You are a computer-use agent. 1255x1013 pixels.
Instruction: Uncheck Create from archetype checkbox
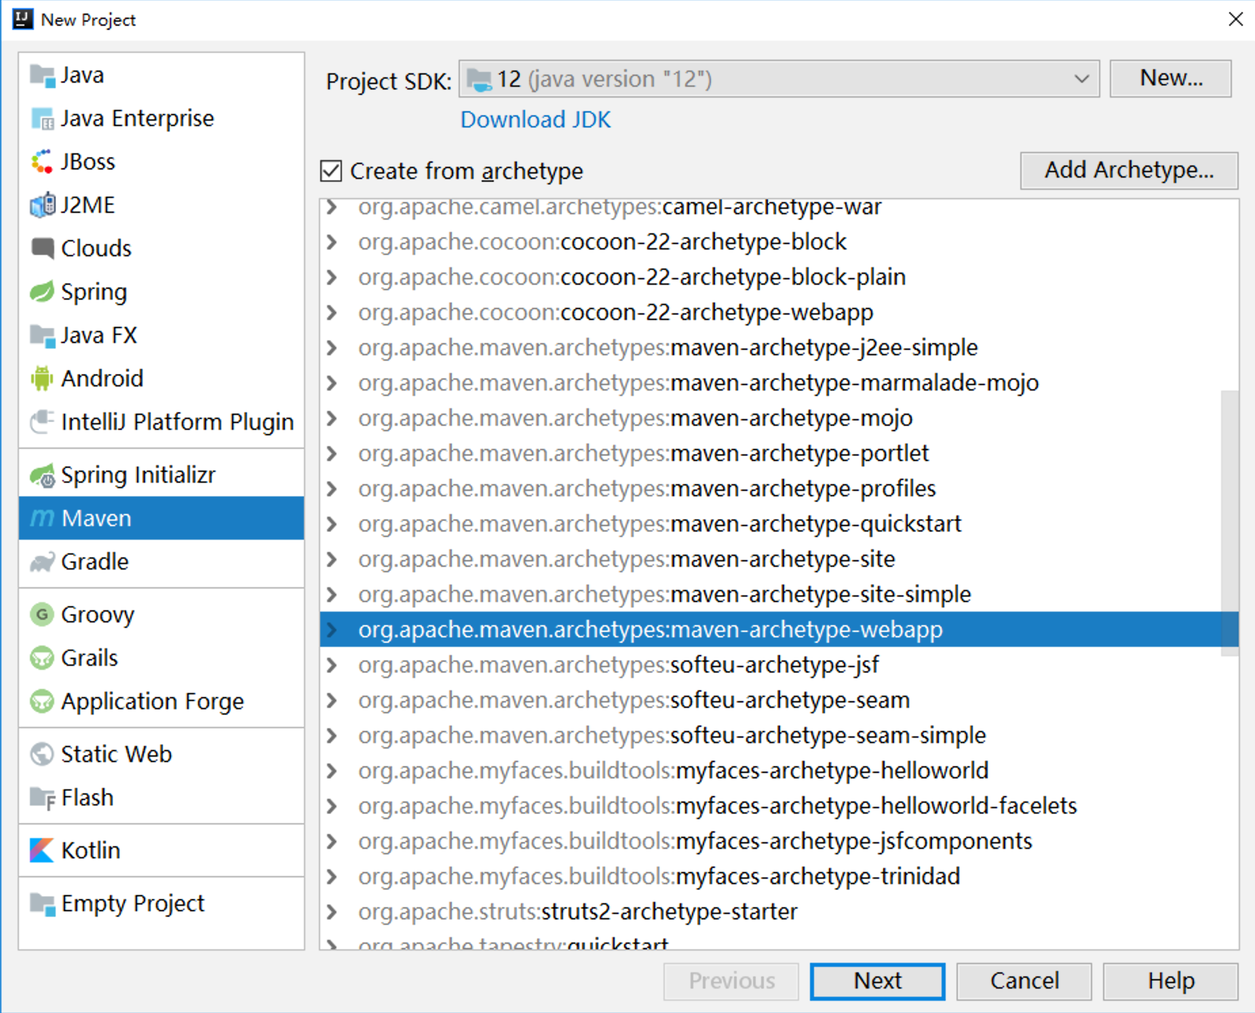coord(331,171)
